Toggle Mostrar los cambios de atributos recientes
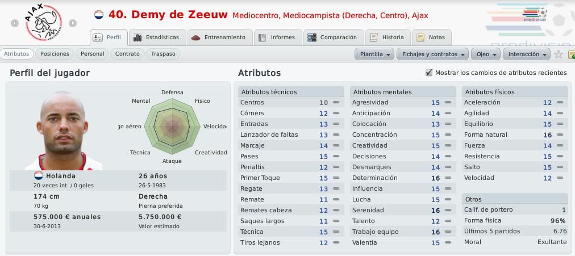575x256 pixels. (428, 73)
